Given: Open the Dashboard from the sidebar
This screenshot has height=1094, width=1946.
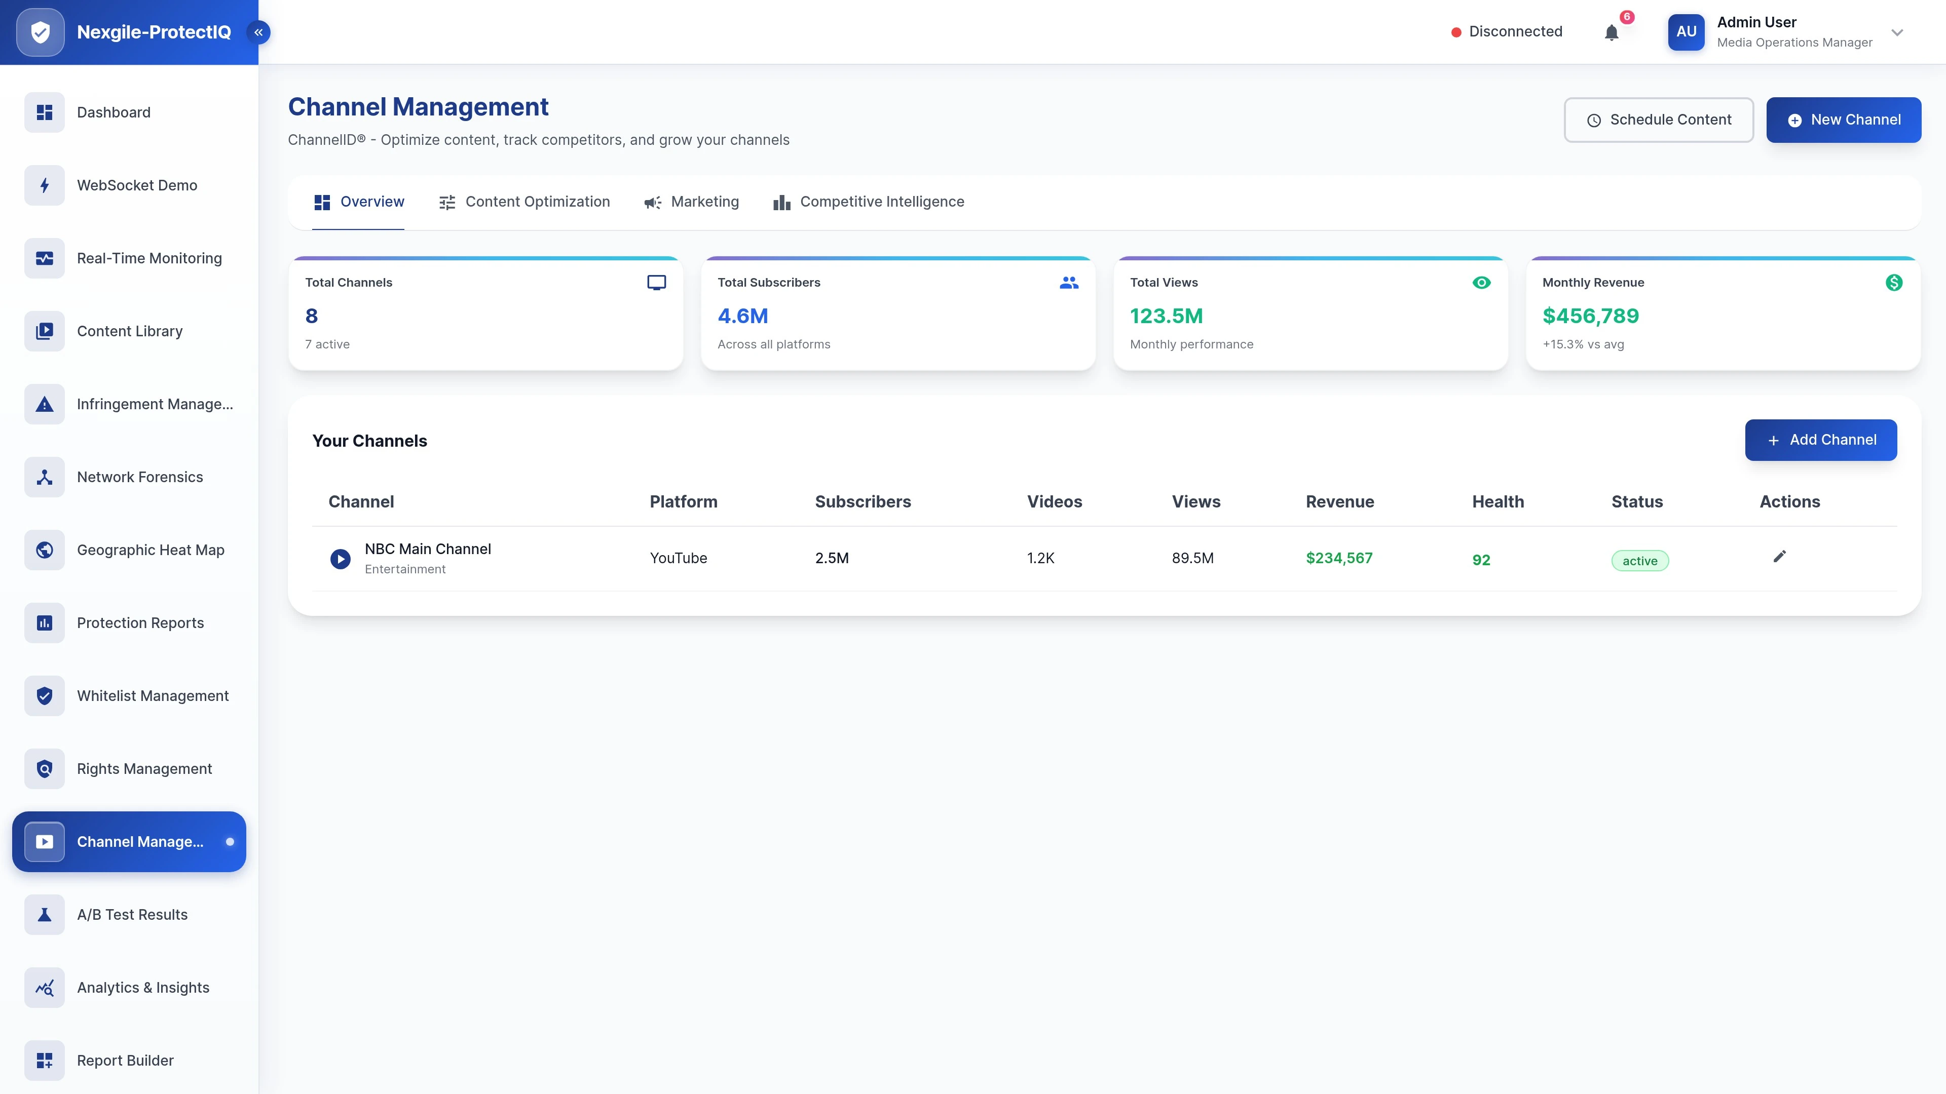Looking at the screenshot, I should [114, 112].
